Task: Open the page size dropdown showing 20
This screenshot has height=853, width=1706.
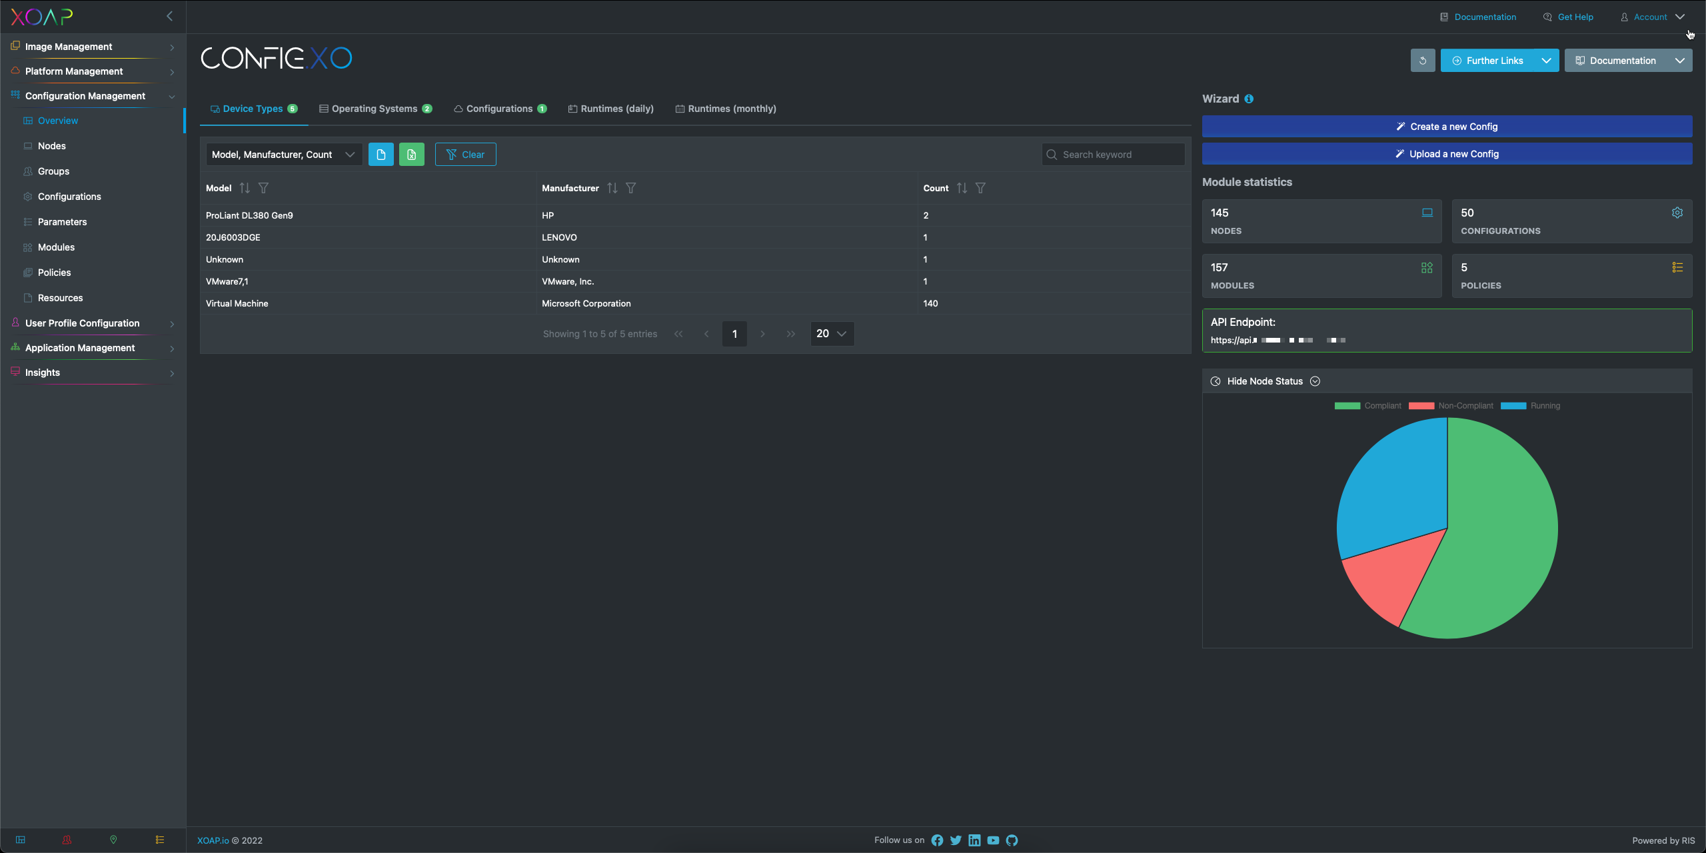Action: (x=832, y=333)
